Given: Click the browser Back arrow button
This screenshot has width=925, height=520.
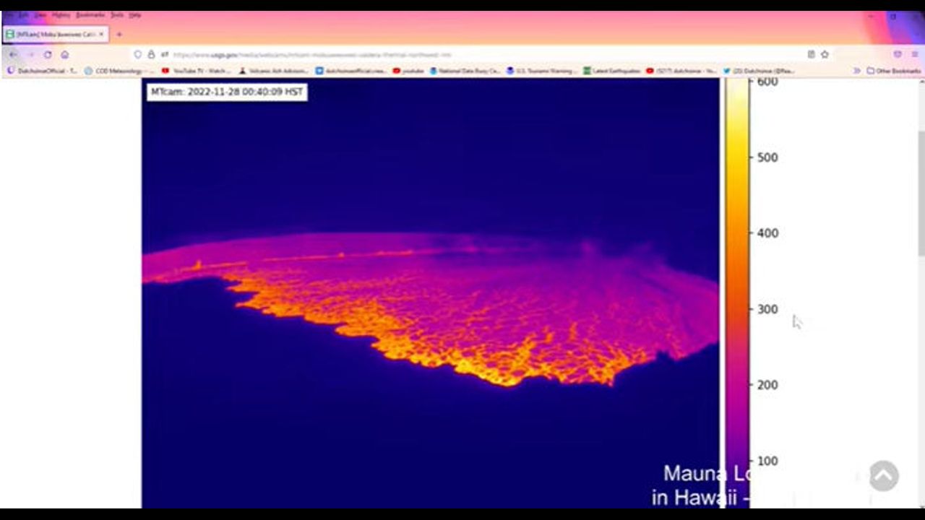Looking at the screenshot, I should click(12, 55).
